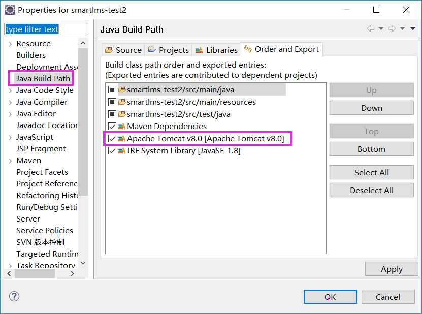The height and width of the screenshot is (314, 422).
Task: Open the Projects tab
Action: pyautogui.click(x=169, y=50)
